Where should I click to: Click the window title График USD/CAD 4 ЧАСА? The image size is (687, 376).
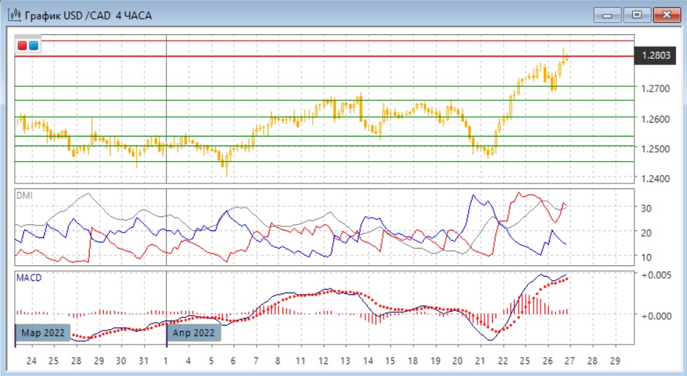88,15
